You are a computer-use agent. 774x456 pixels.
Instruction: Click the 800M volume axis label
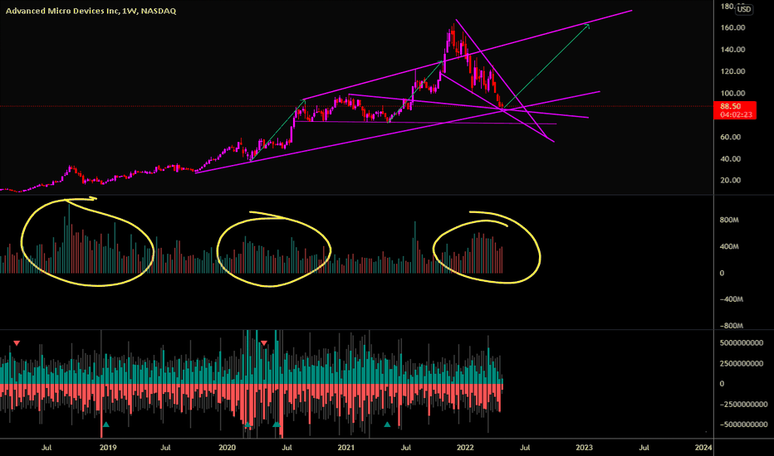point(729,220)
